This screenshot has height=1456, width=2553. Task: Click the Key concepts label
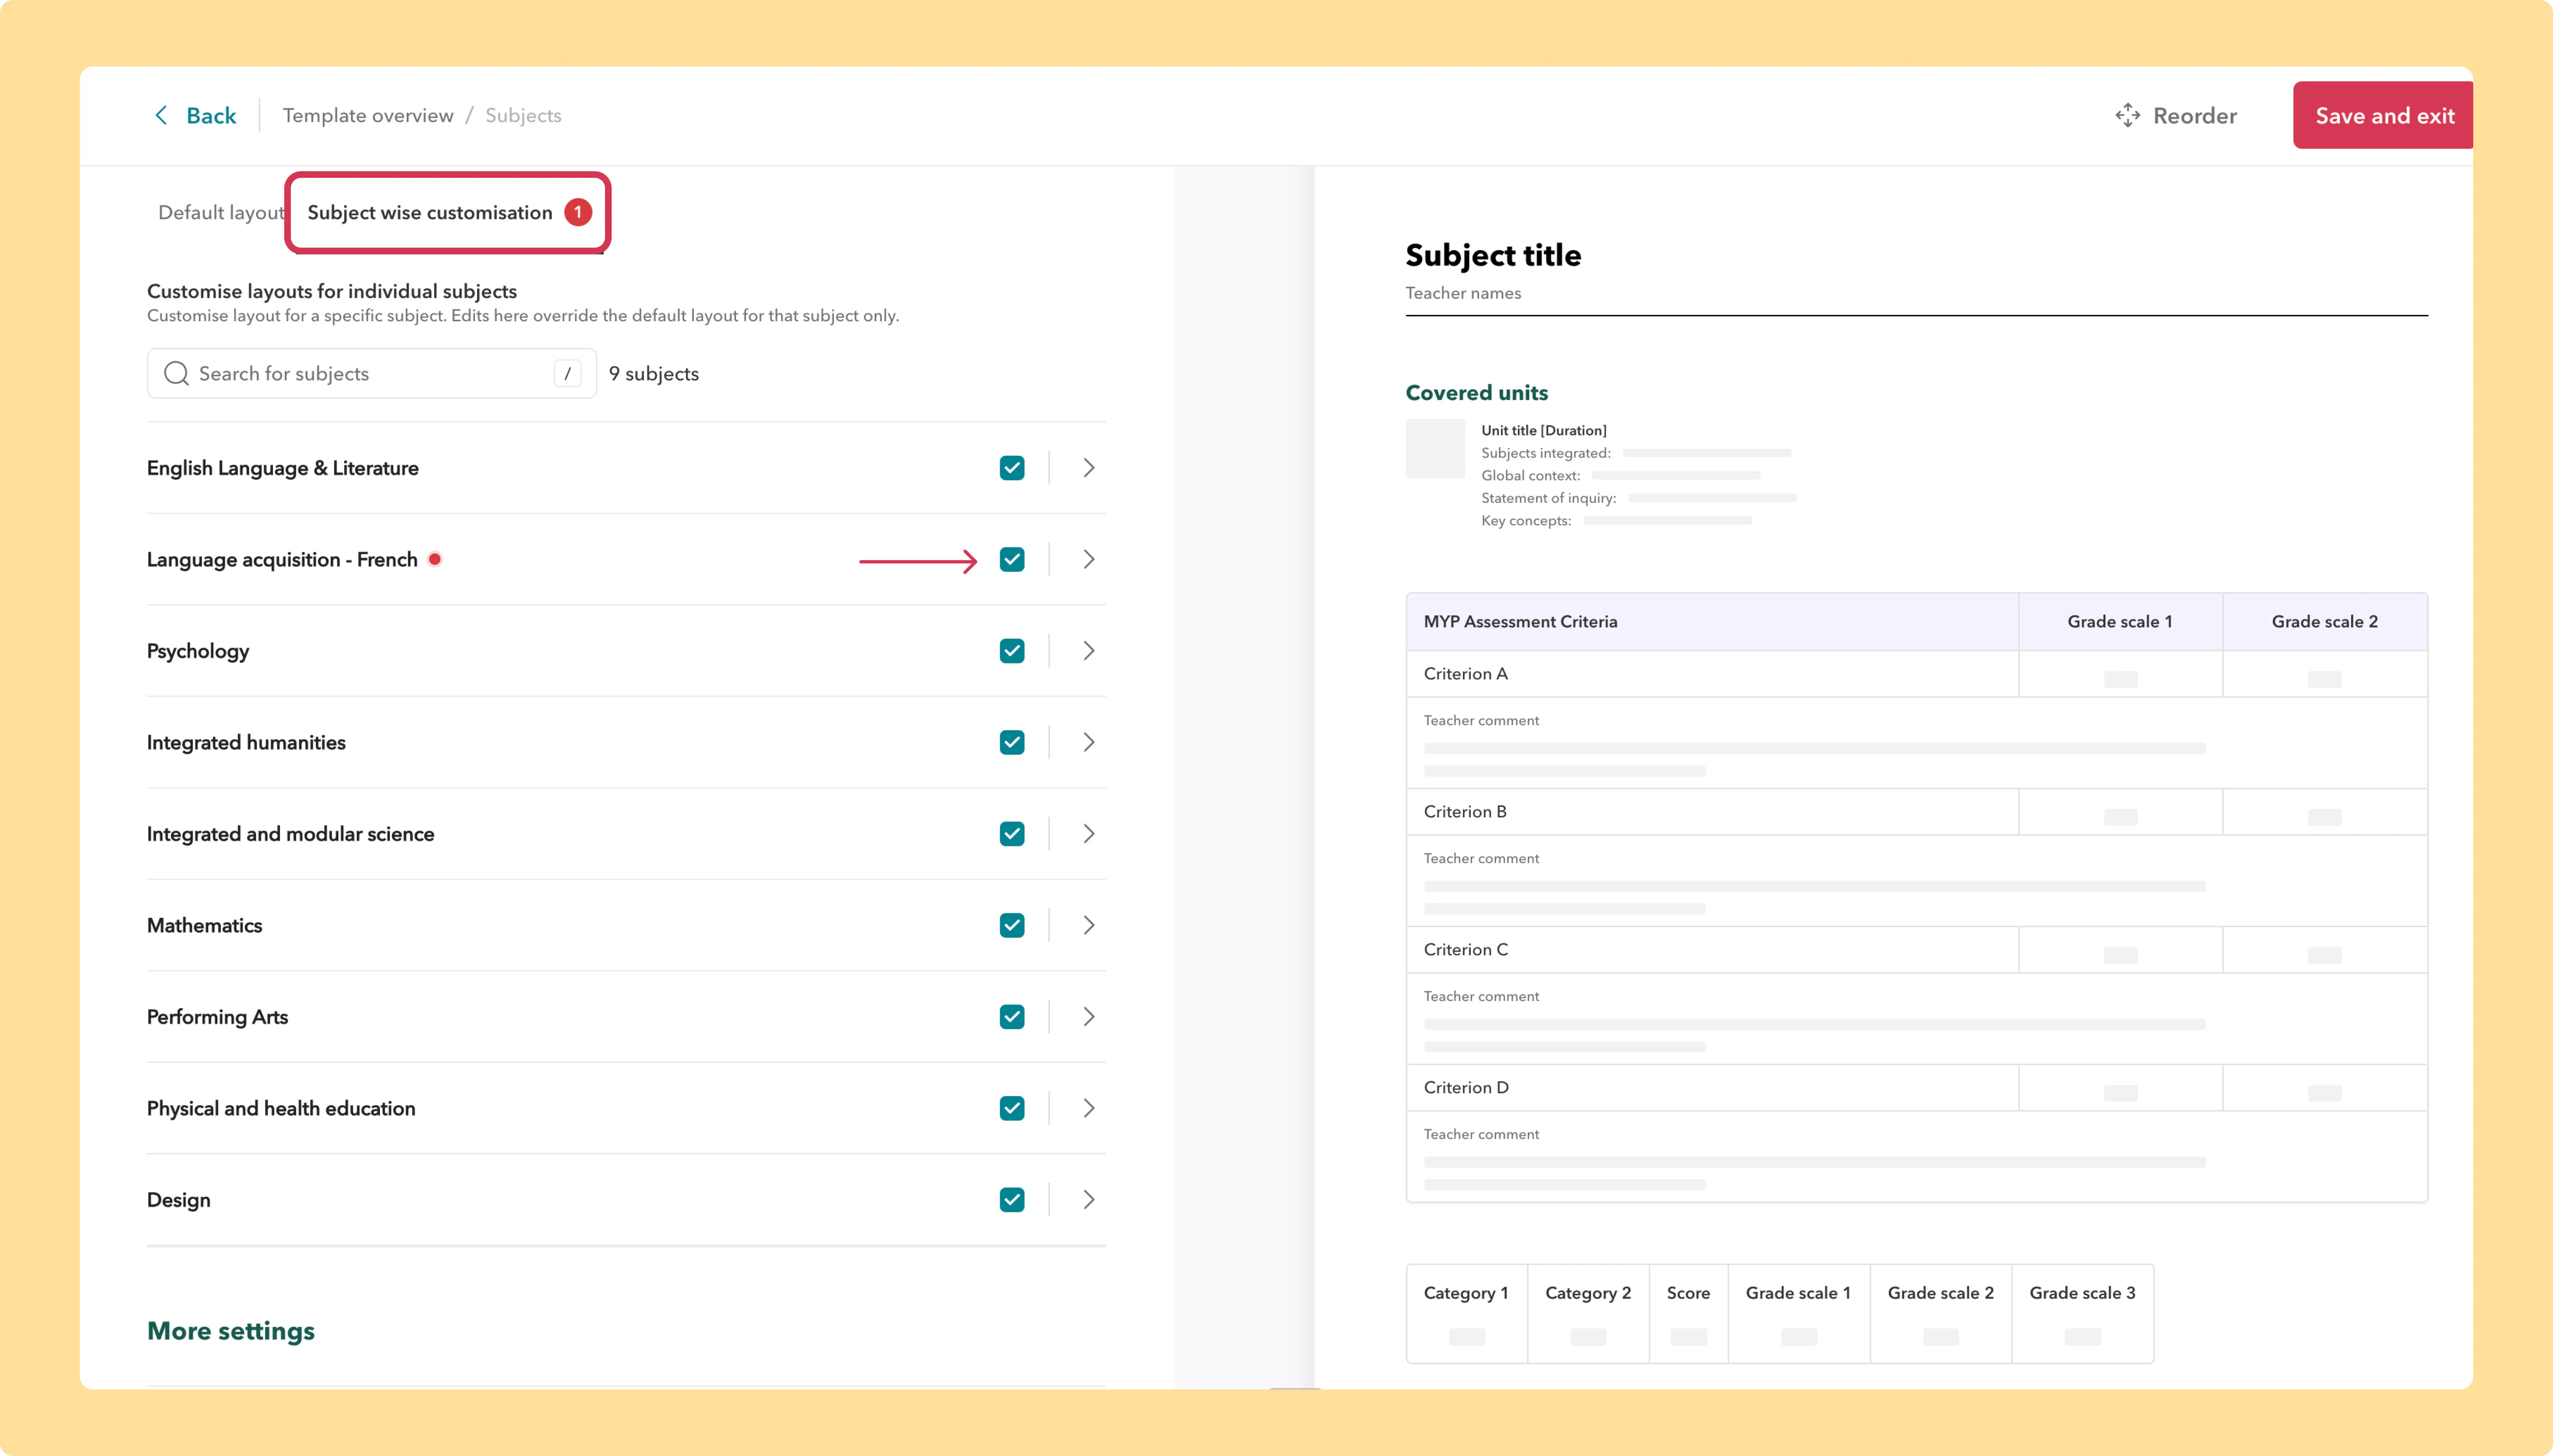click(x=1526, y=521)
